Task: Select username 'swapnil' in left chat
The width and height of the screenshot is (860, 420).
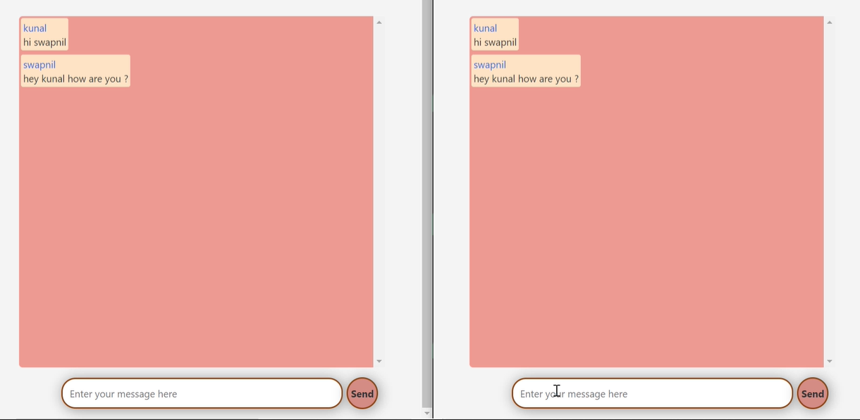Action: pos(39,65)
